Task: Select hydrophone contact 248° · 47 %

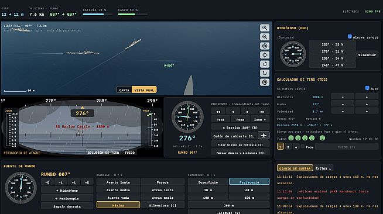Action: point(333,65)
